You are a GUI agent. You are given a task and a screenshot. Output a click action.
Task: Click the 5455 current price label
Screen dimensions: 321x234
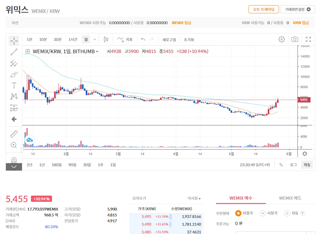304,100
